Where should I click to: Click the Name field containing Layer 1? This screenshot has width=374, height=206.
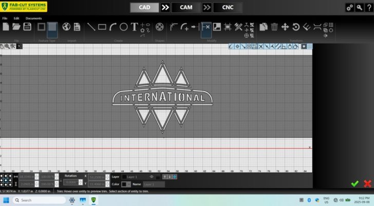tap(154, 184)
